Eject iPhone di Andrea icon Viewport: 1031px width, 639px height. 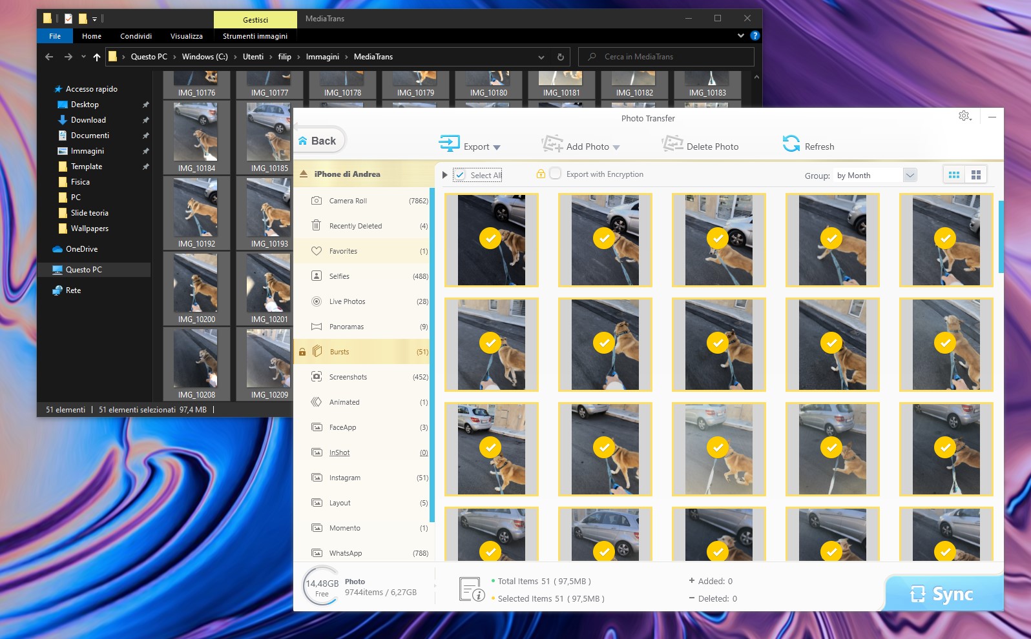[304, 174]
